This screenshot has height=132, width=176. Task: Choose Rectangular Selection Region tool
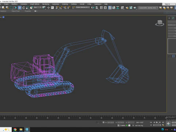(11, 8)
